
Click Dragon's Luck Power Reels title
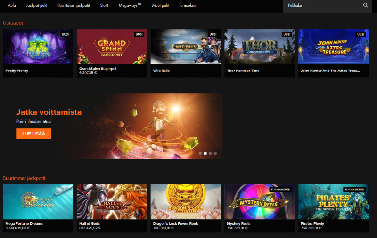tap(176, 223)
